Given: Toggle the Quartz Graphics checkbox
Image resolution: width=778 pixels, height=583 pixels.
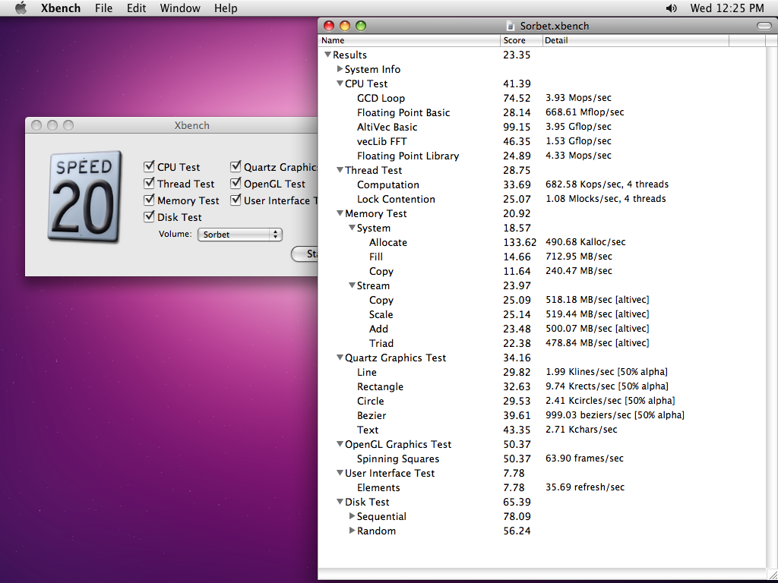Looking at the screenshot, I should point(236,166).
